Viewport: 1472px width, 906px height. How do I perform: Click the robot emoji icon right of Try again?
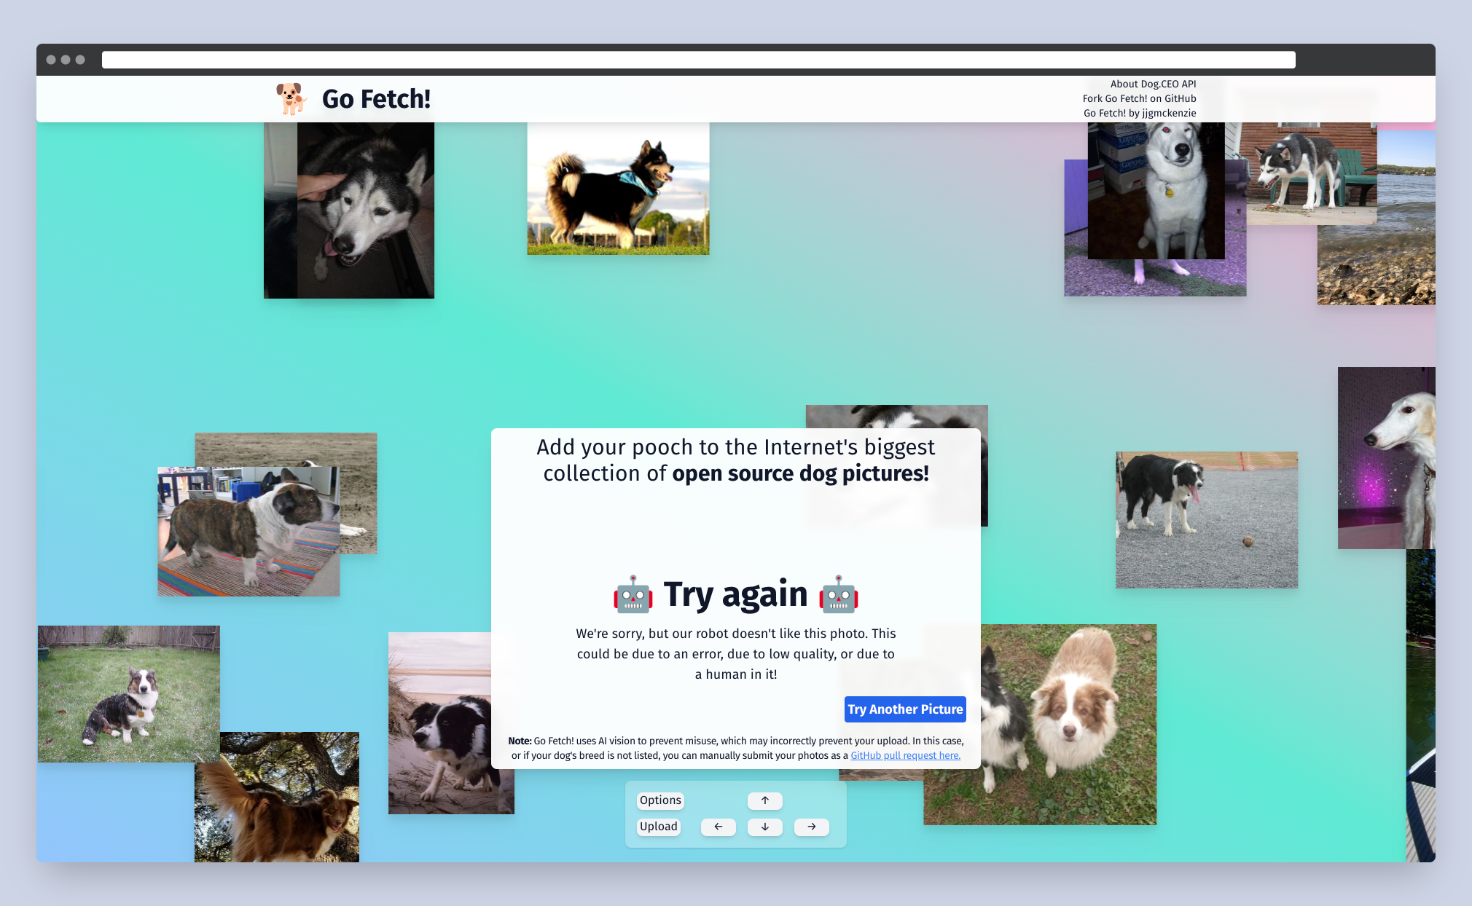pyautogui.click(x=841, y=595)
